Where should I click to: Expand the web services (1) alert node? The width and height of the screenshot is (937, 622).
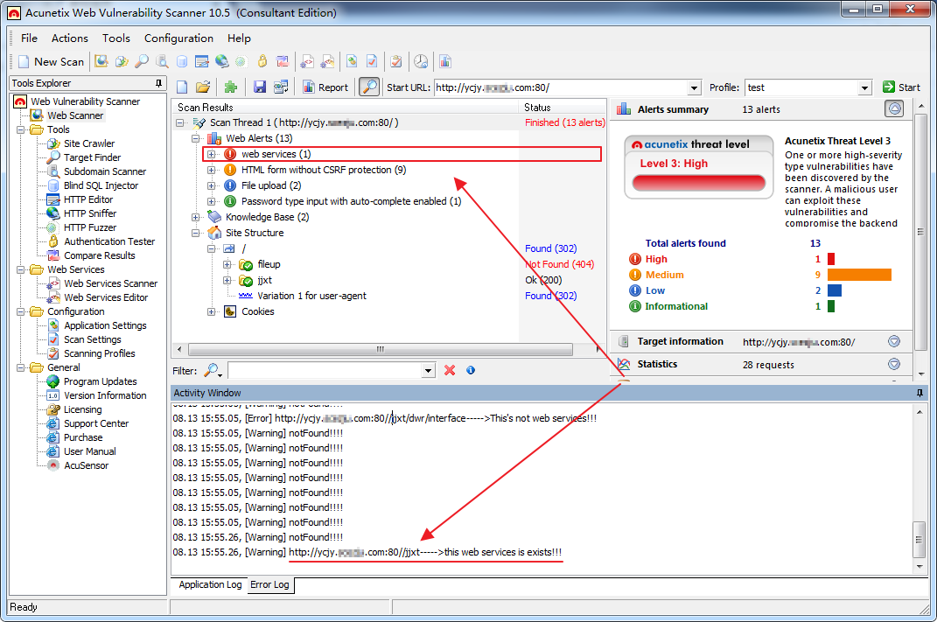coord(211,154)
